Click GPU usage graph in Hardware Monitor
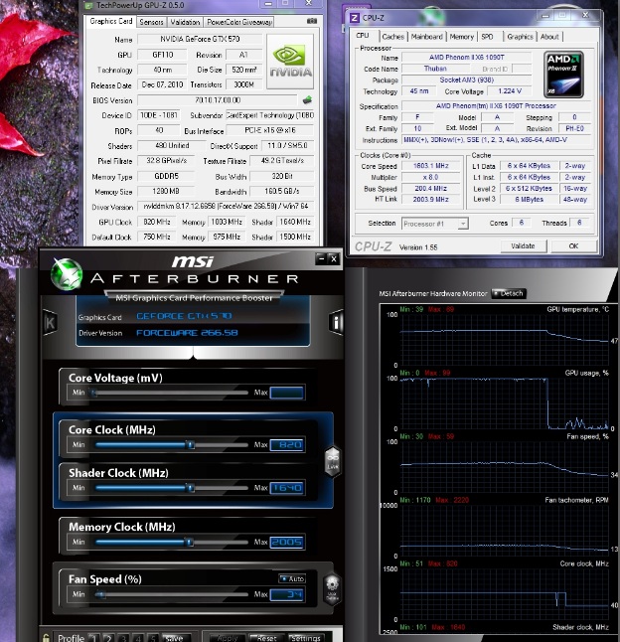 504,403
